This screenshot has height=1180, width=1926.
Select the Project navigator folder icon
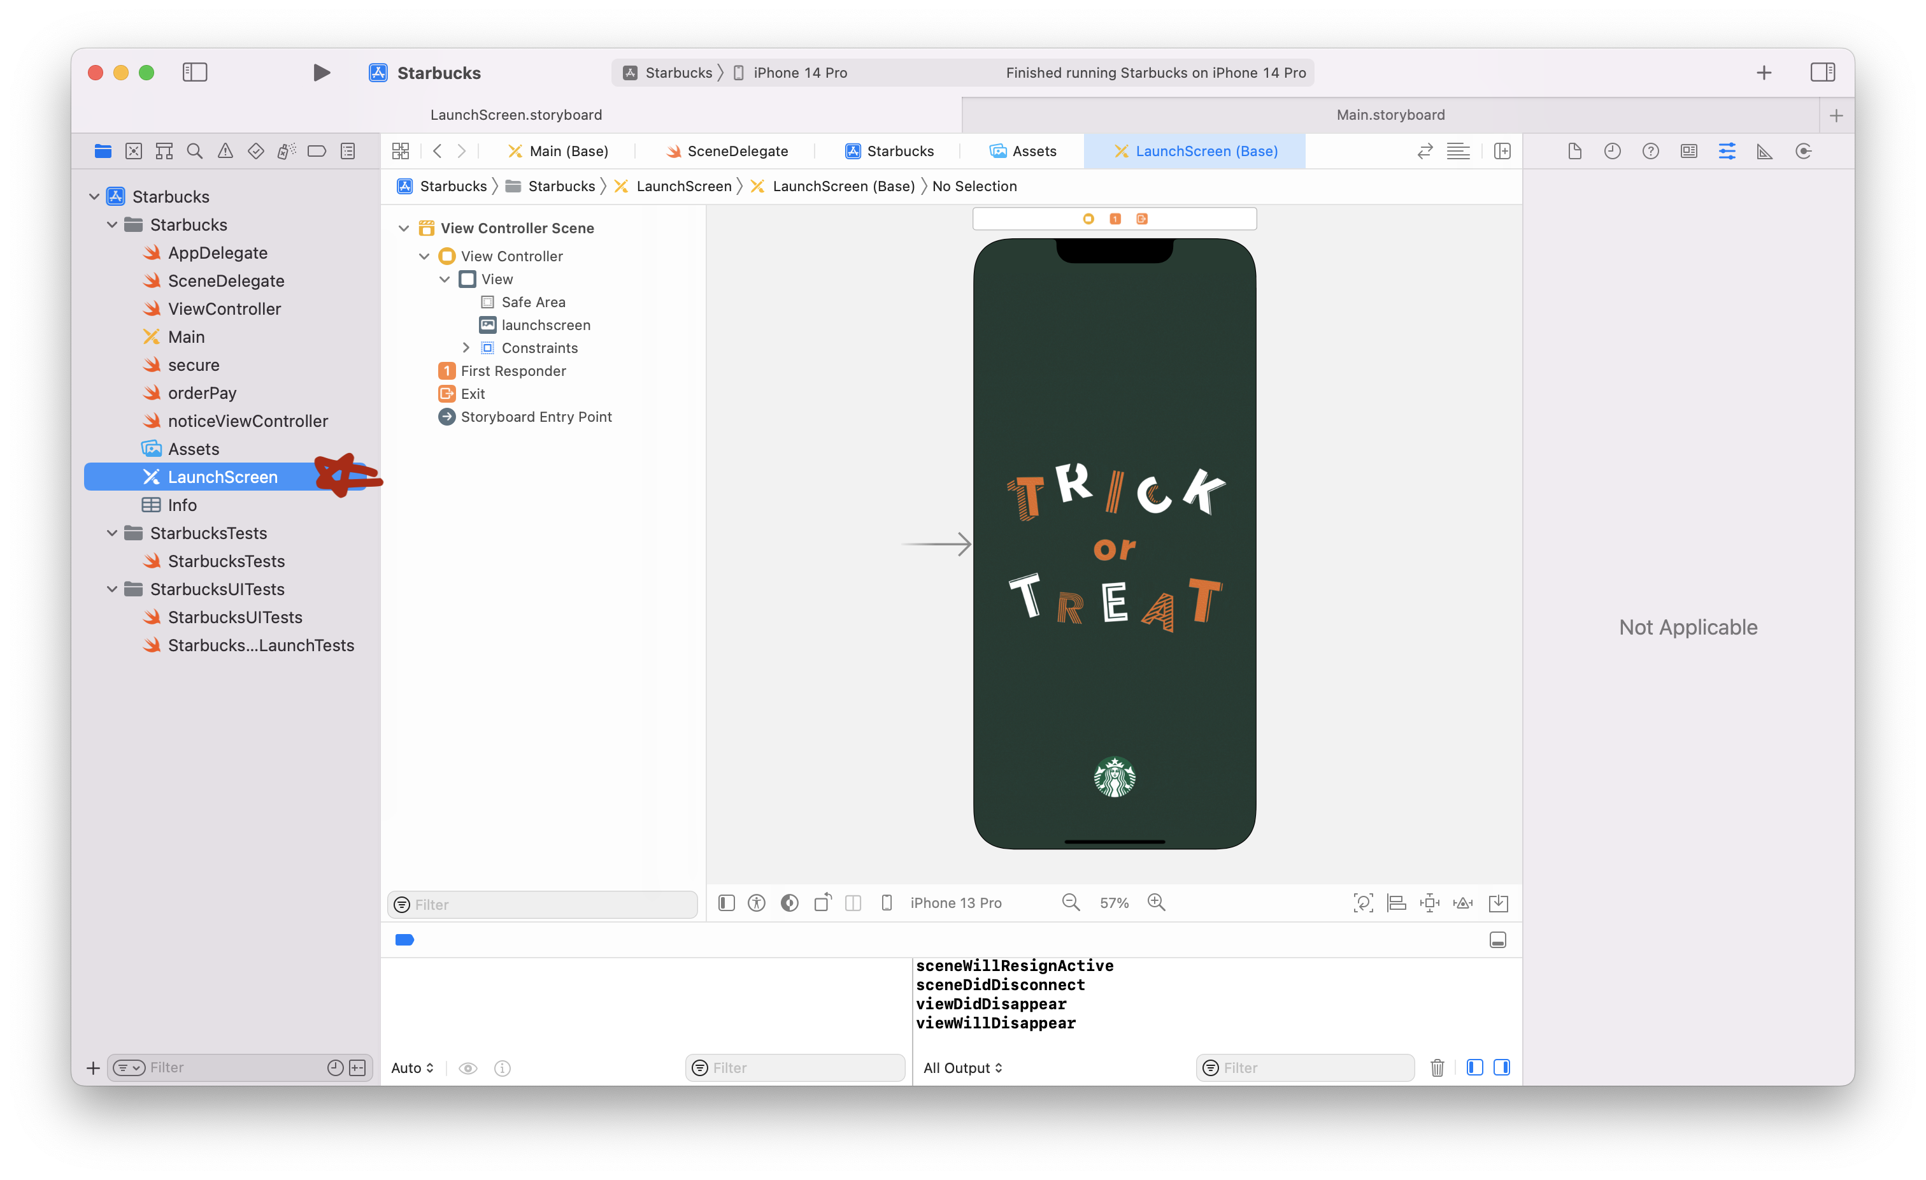[x=103, y=151]
